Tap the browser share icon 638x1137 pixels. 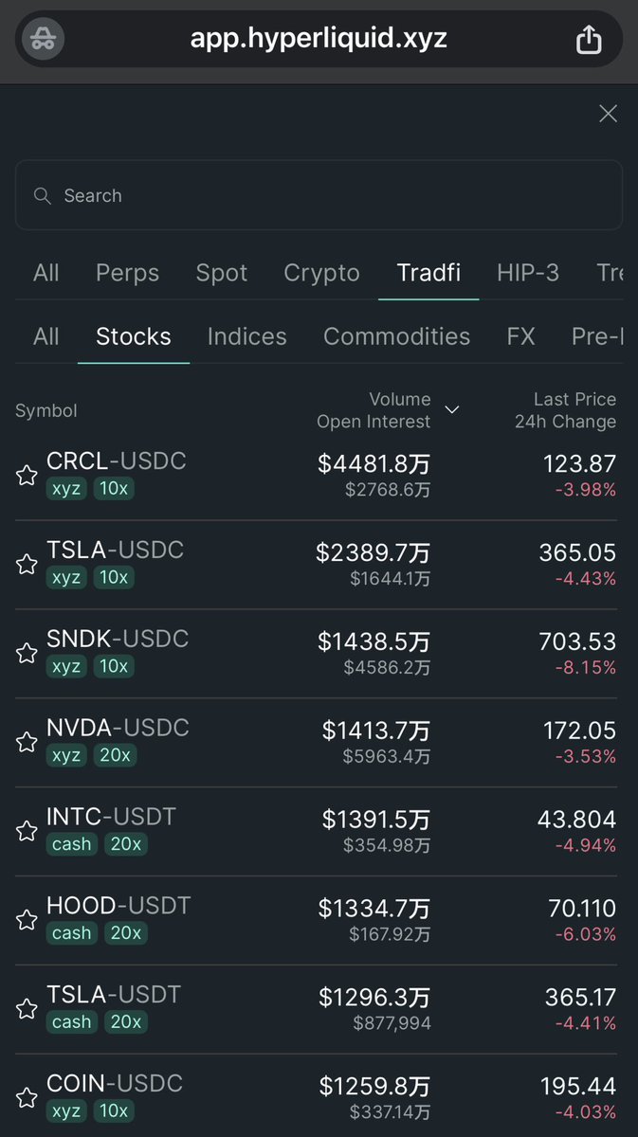click(589, 40)
